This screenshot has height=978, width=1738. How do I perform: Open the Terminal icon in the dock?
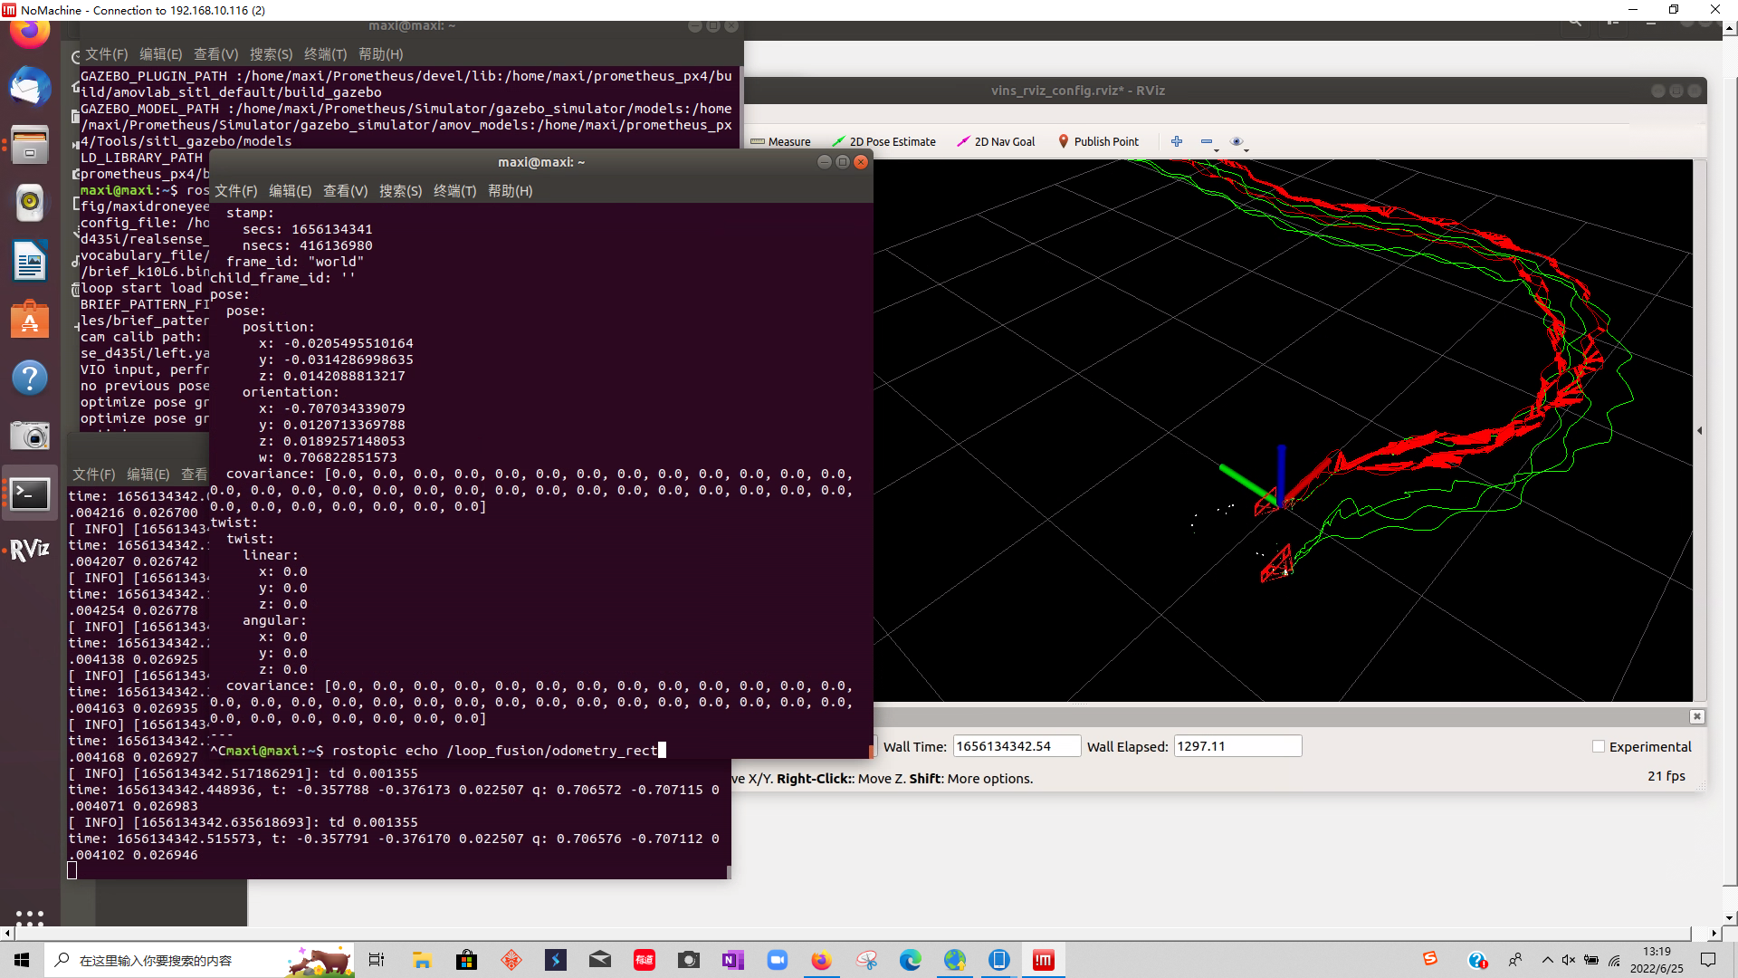(x=30, y=494)
